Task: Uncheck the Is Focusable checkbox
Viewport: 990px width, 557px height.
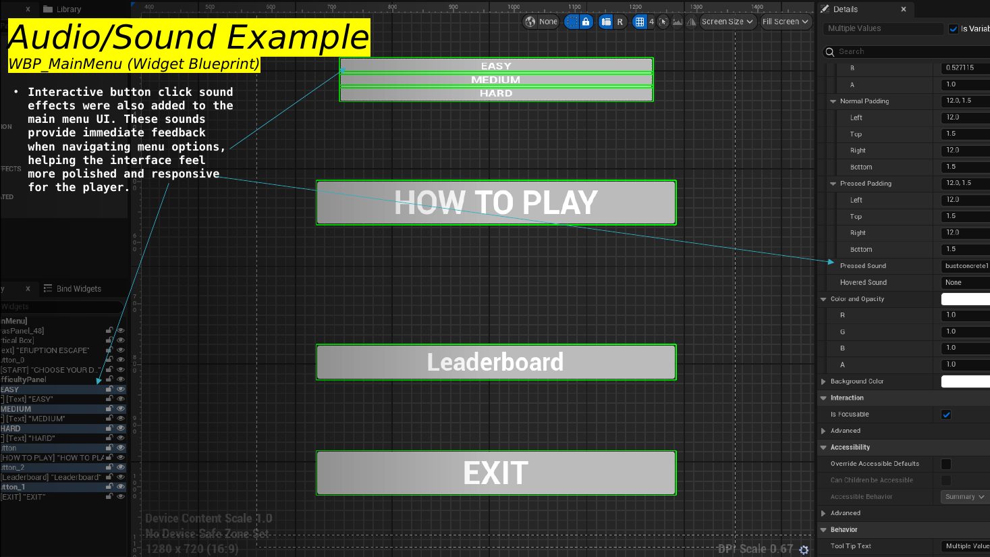Action: click(x=946, y=415)
